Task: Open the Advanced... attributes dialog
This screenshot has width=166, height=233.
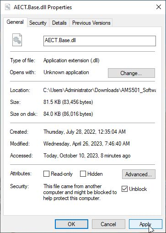Action: point(139,174)
